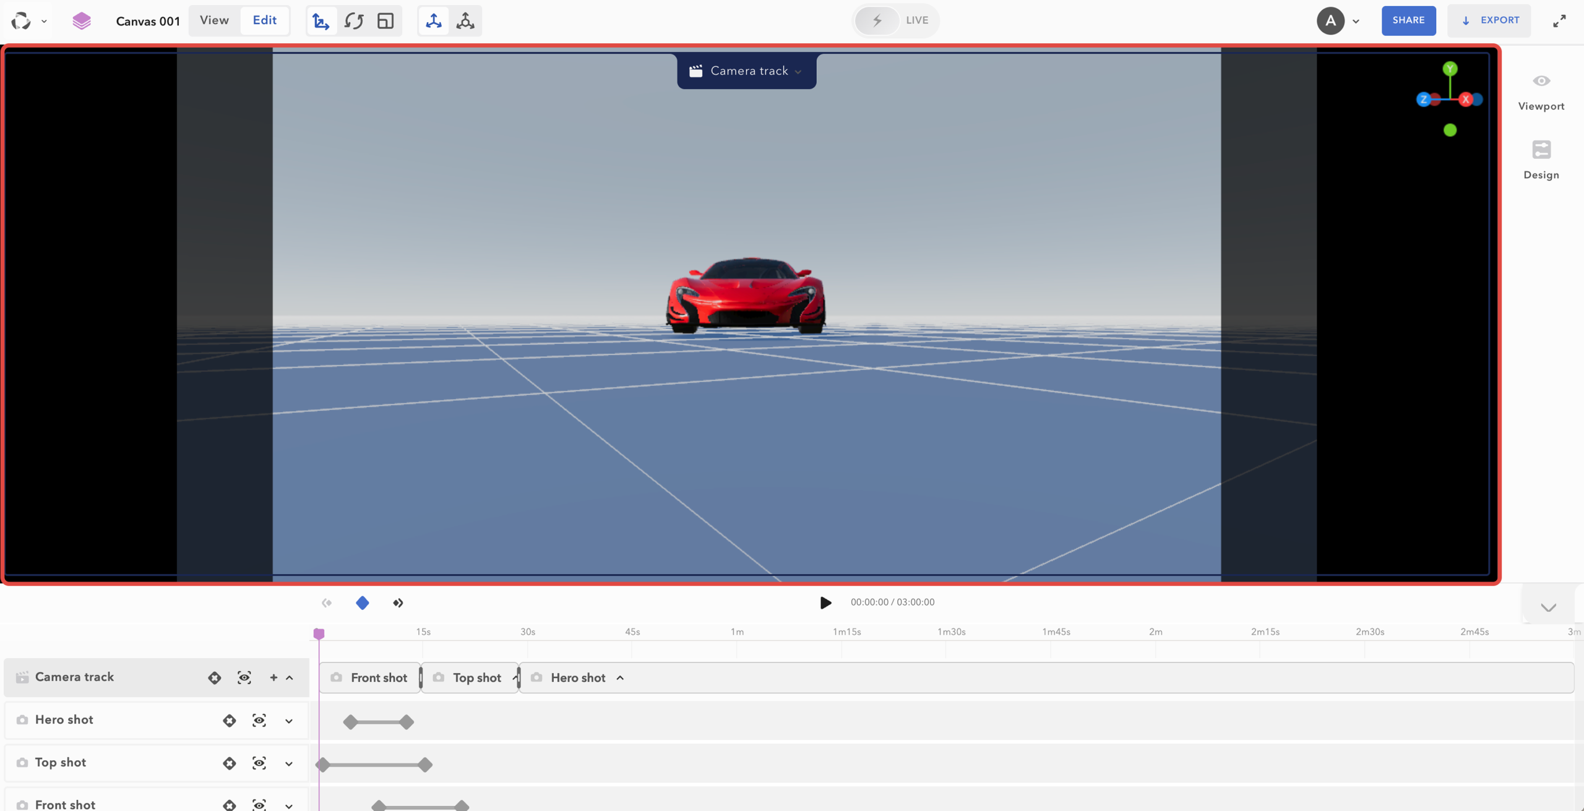Expand the Top shot track
This screenshot has height=811, width=1584.
point(289,763)
